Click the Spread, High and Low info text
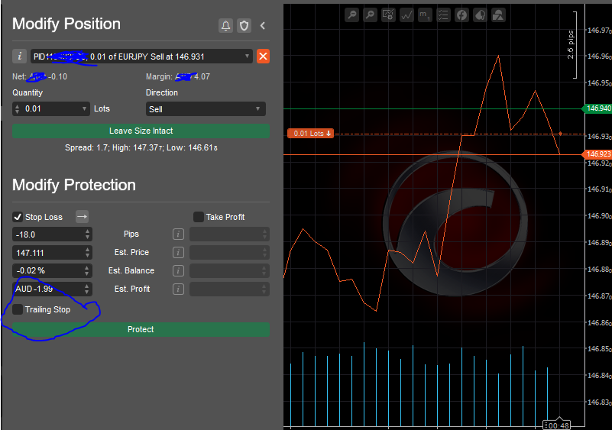 pyautogui.click(x=141, y=148)
